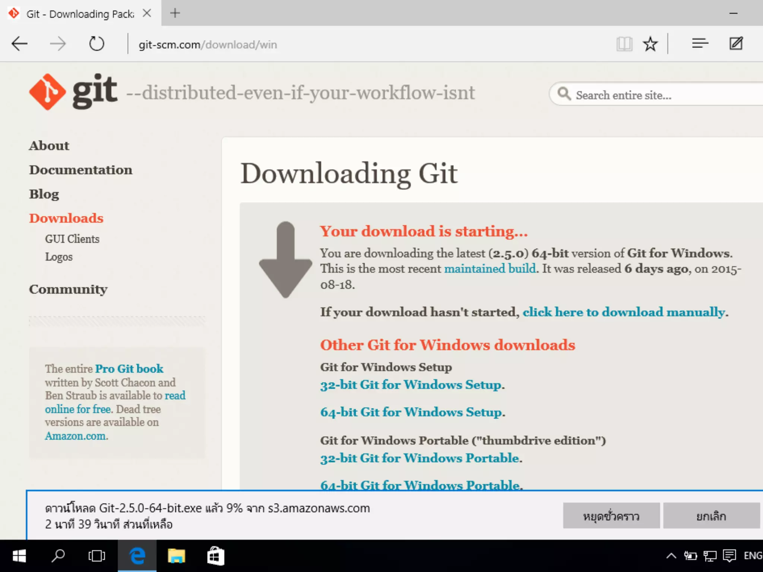The height and width of the screenshot is (572, 763).
Task: Click Make a Web Note icon
Action: (736, 44)
